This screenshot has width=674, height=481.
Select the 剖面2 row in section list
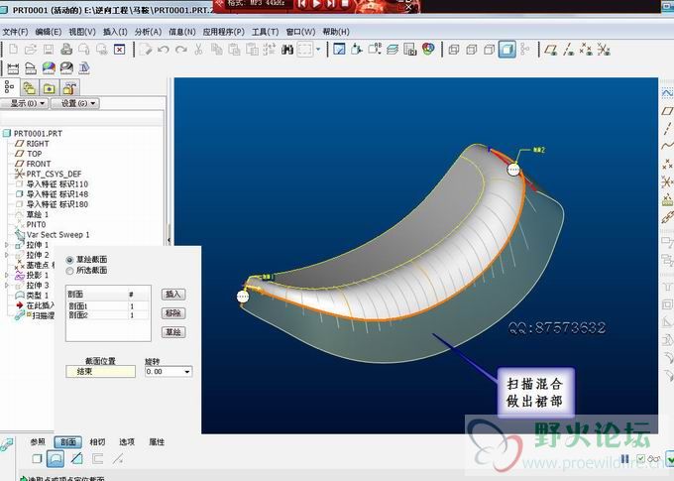[x=108, y=315]
